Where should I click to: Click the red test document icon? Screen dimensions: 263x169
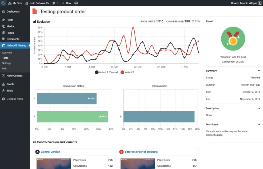(x=35, y=11)
